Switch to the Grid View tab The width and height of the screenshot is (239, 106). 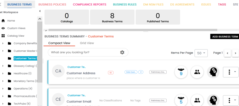pyautogui.click(x=87, y=43)
